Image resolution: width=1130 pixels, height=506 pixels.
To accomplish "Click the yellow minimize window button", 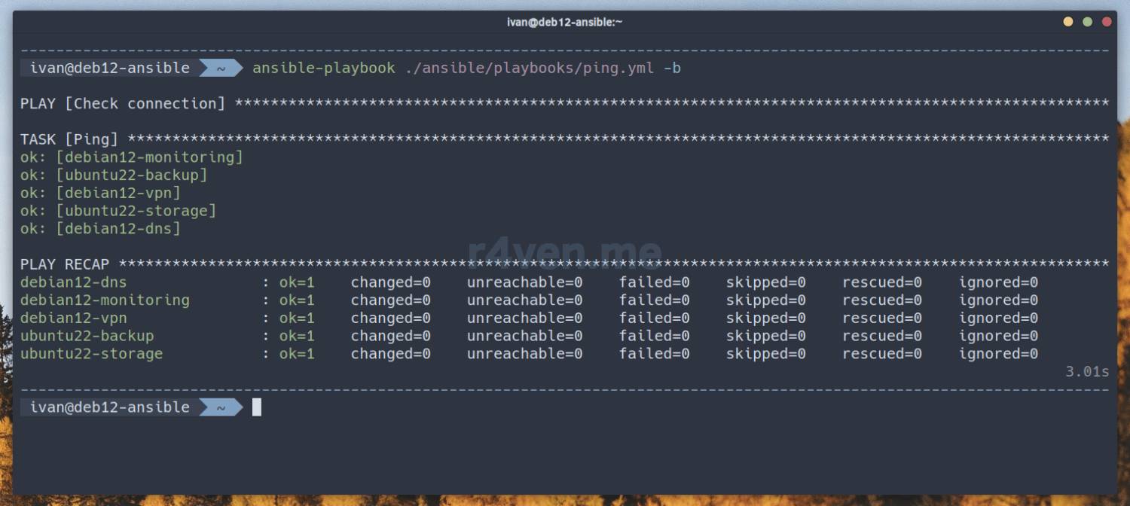I will (x=1067, y=22).
